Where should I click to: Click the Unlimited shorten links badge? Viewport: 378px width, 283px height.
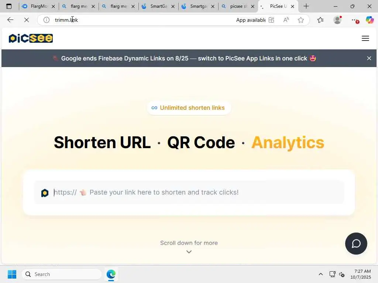click(x=189, y=108)
